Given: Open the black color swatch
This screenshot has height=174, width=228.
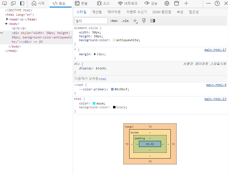Looking at the screenshot, I should [x=114, y=107].
